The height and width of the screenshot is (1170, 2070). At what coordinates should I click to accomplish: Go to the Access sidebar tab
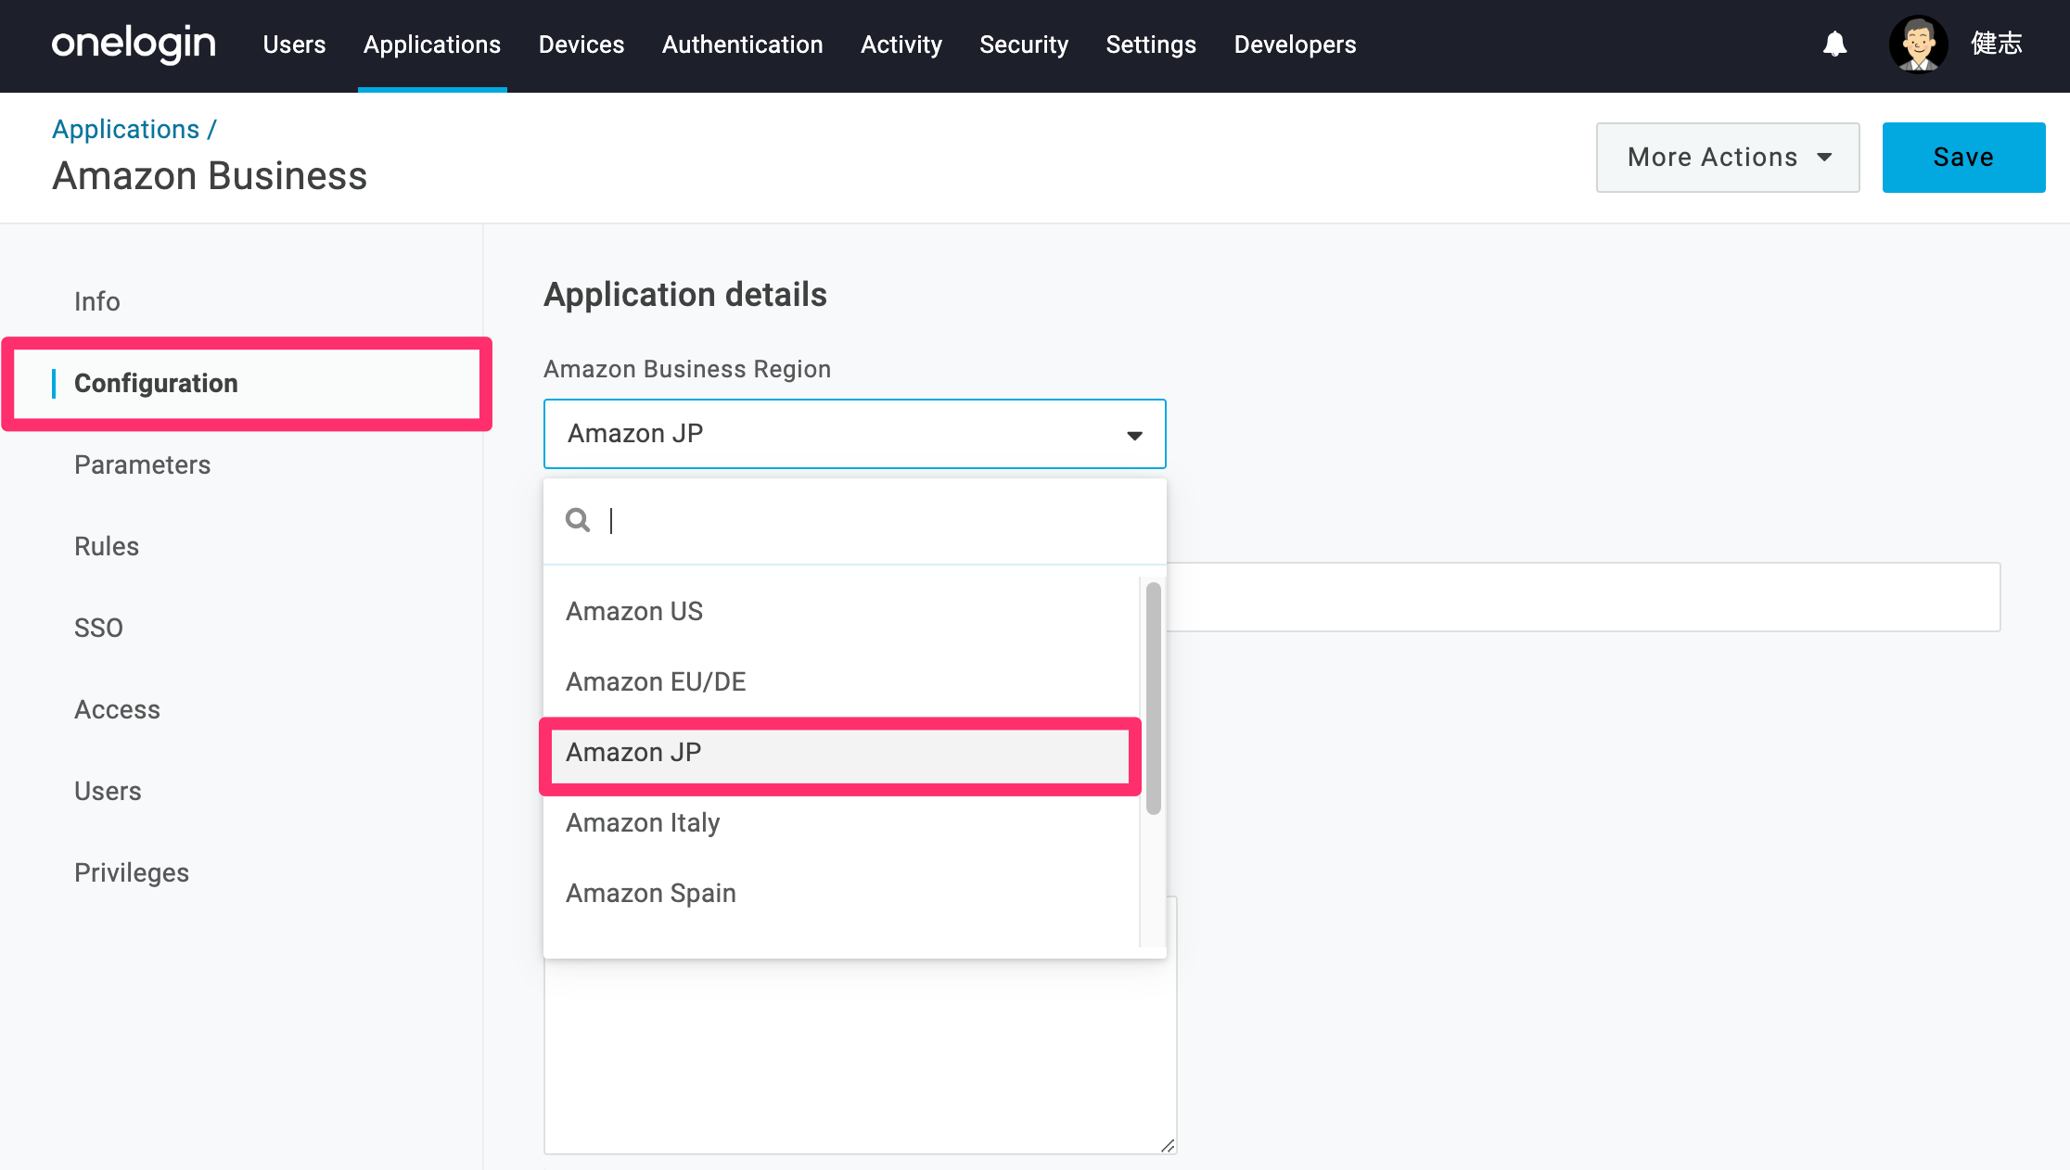tap(117, 709)
